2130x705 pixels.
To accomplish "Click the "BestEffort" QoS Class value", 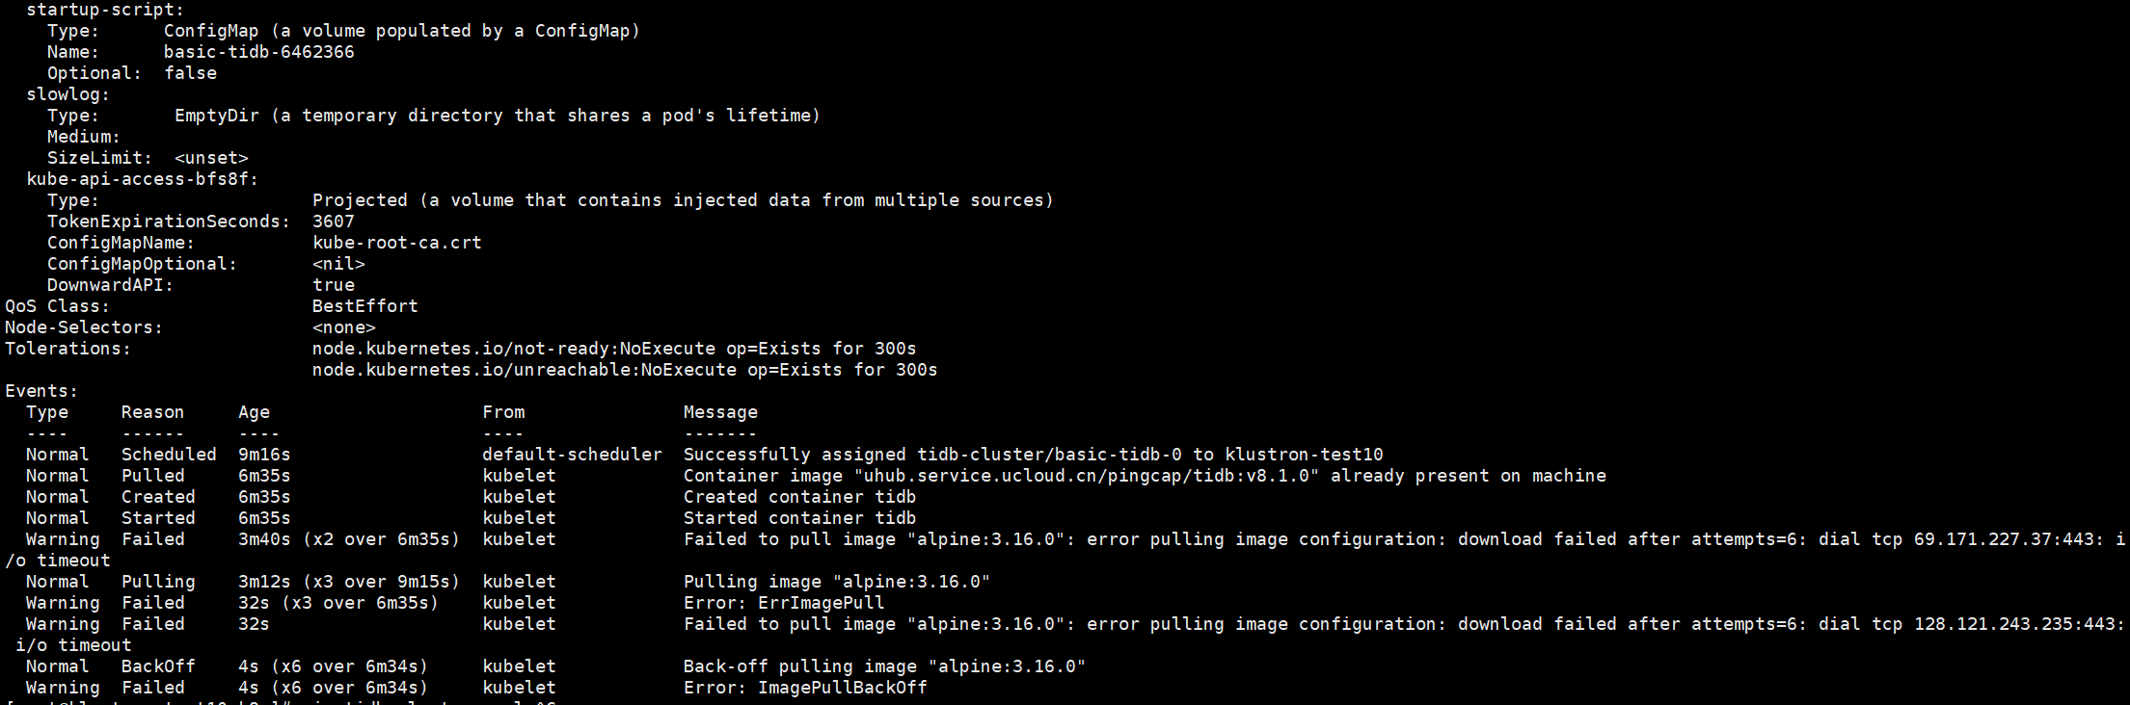I will (x=364, y=306).
